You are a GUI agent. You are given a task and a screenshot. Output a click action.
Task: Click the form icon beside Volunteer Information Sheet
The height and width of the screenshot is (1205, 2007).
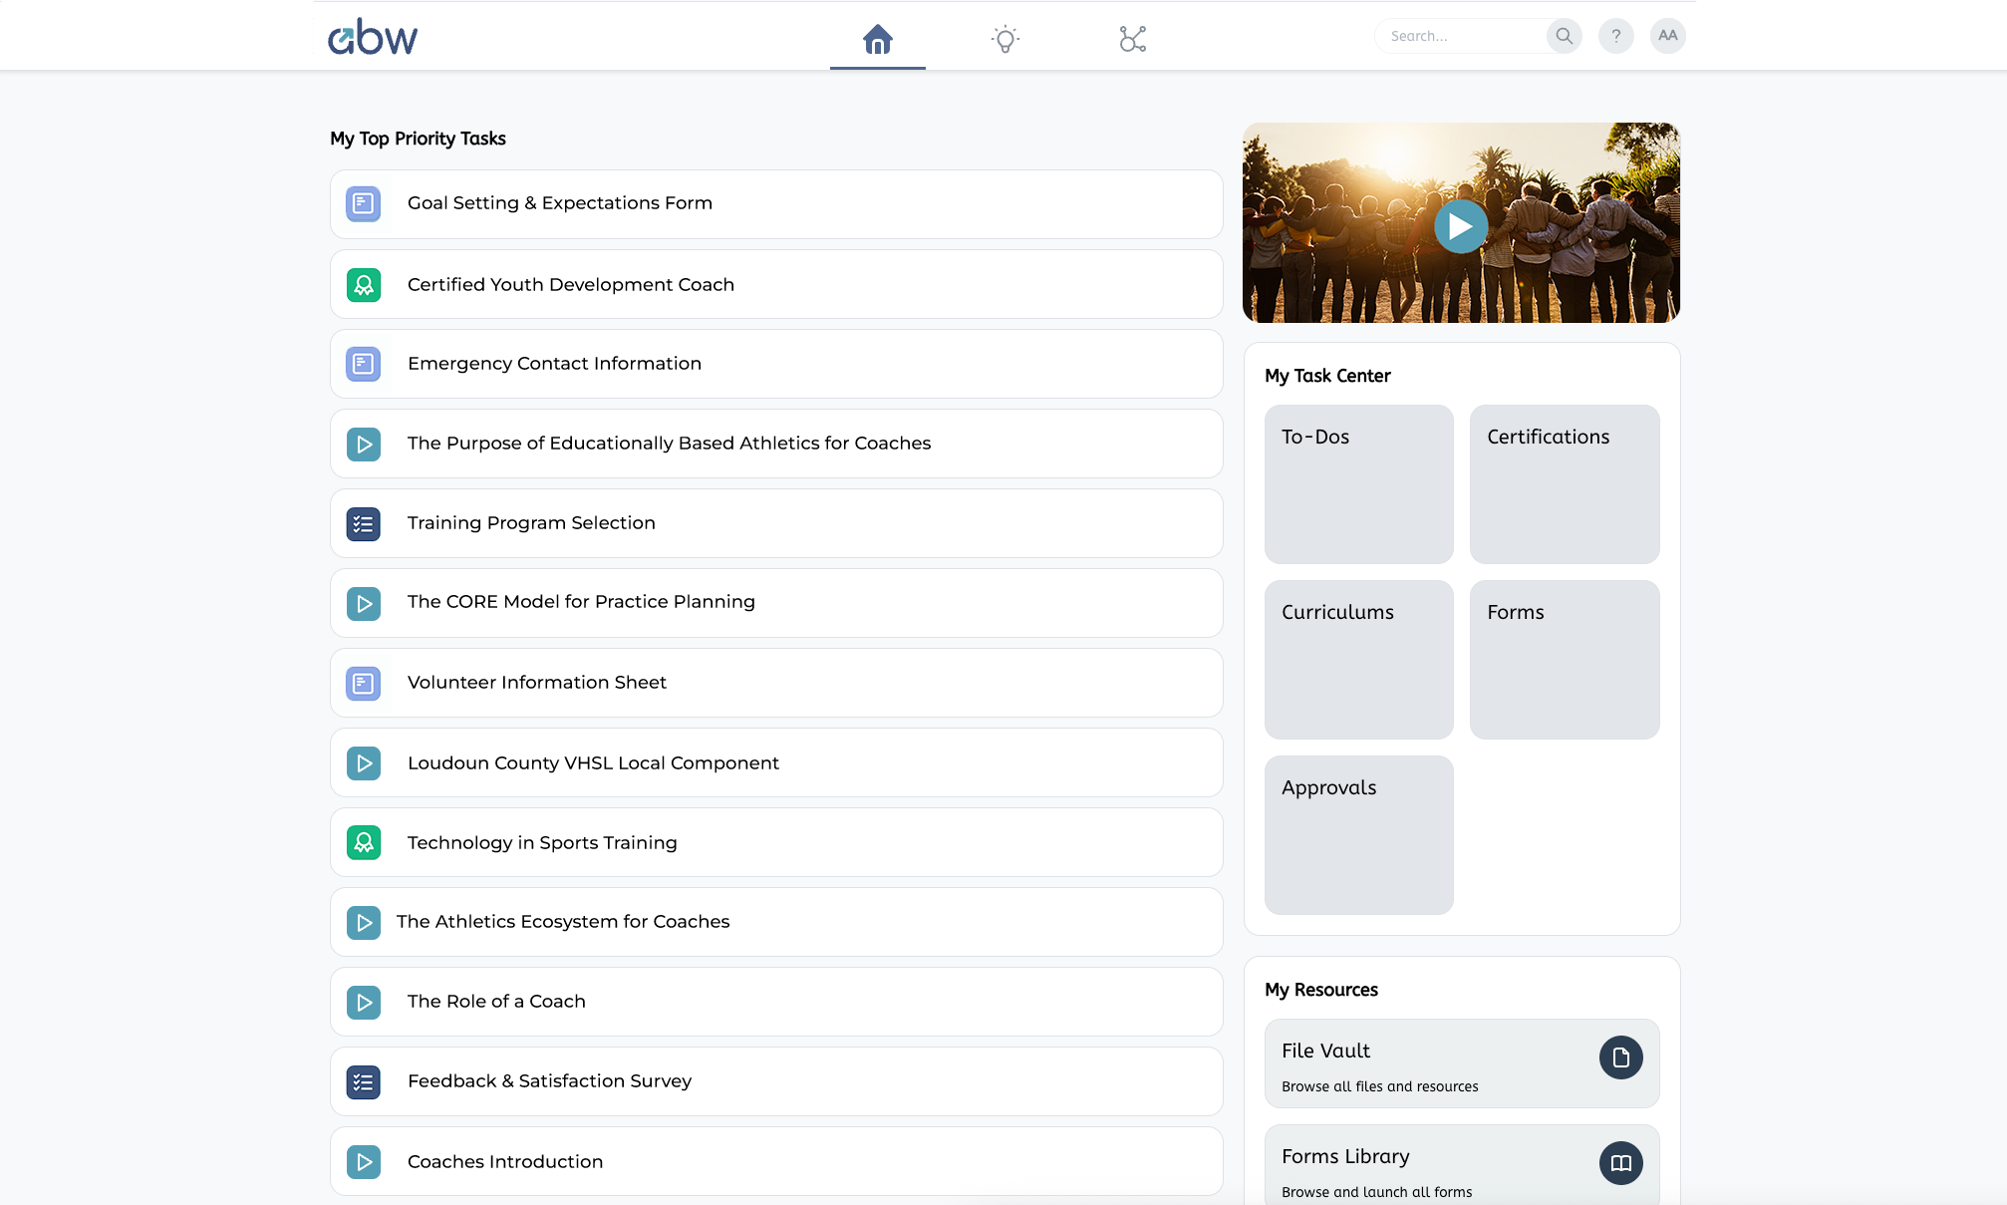tap(364, 683)
